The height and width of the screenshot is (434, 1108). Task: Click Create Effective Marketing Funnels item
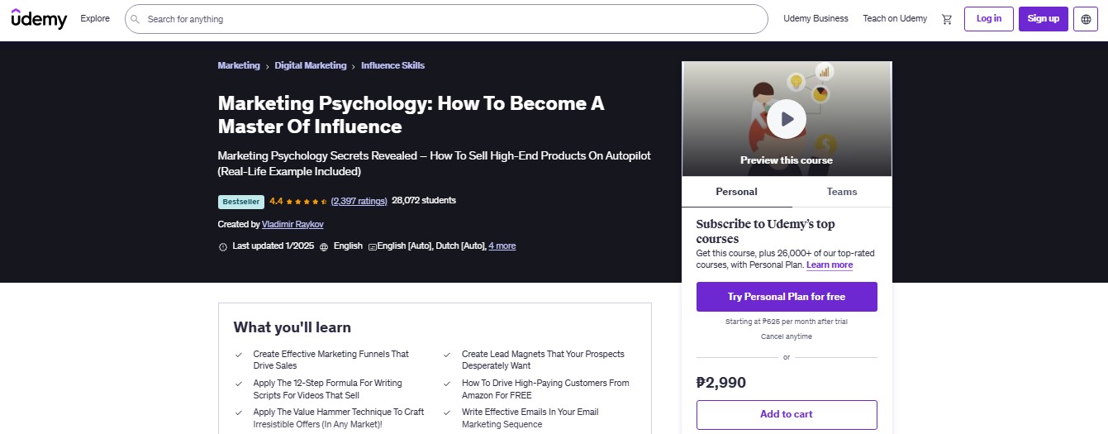click(x=331, y=360)
